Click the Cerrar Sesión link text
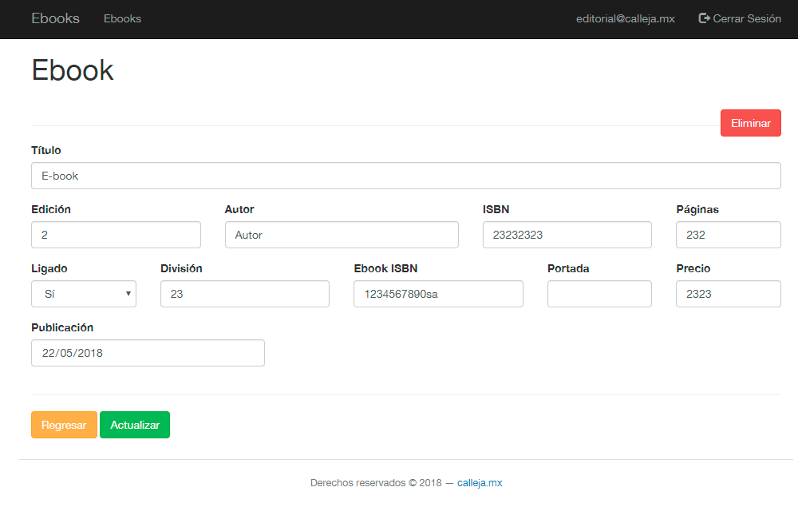The width and height of the screenshot is (798, 511). pos(747,18)
